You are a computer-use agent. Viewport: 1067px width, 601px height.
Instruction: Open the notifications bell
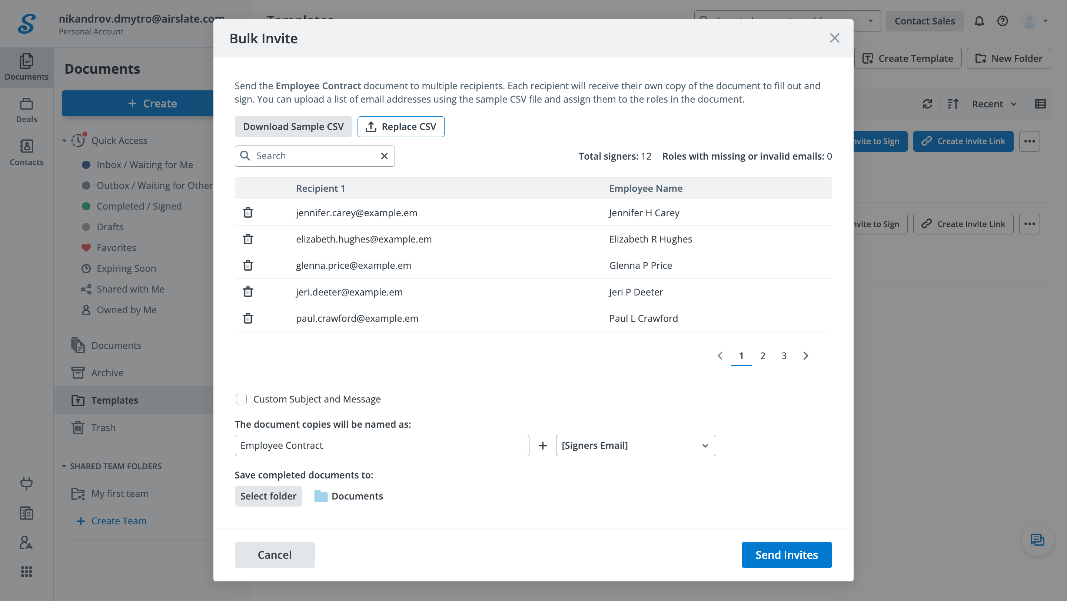979,21
